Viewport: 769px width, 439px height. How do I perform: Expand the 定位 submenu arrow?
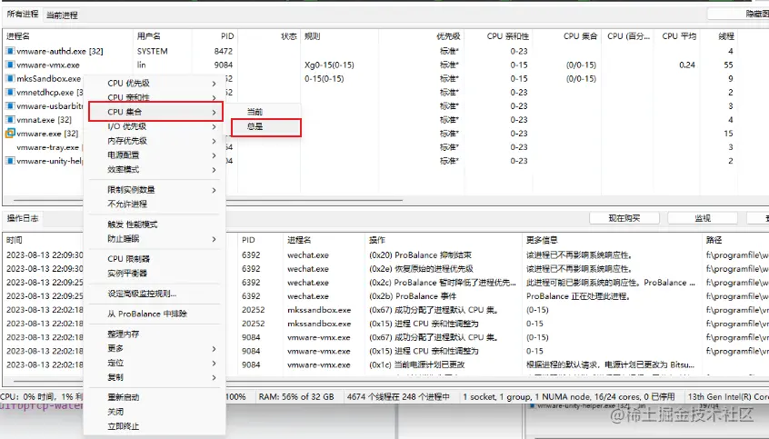point(214,363)
